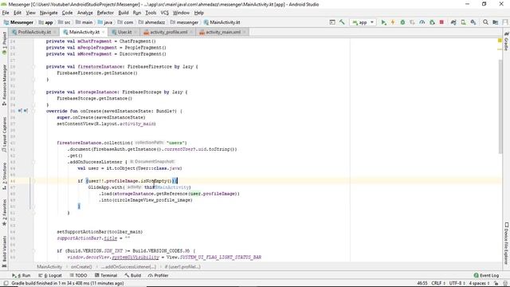Apply changes with the lightning bolt icon

(x=393, y=22)
